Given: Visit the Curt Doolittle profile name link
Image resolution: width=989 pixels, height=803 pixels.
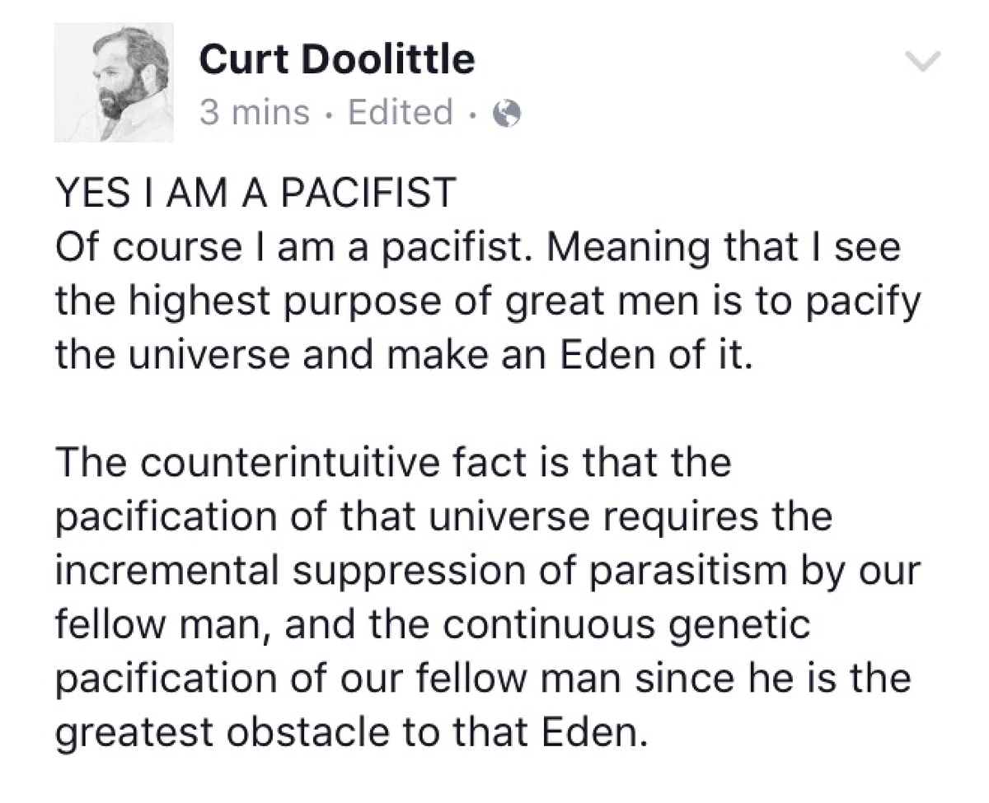Looking at the screenshot, I should [337, 59].
